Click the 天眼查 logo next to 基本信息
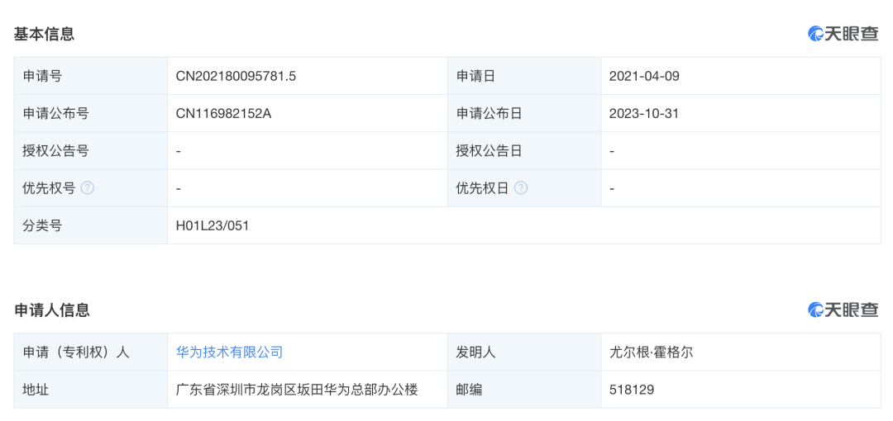 (x=843, y=34)
